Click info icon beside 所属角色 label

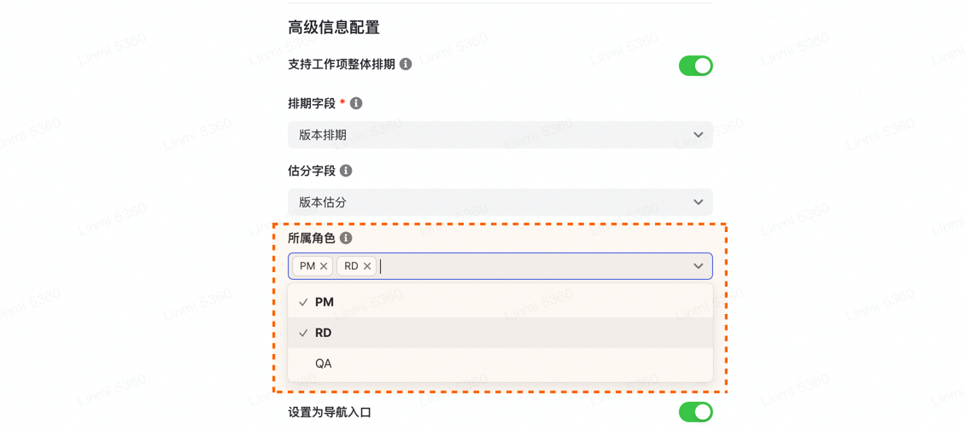[x=346, y=237]
